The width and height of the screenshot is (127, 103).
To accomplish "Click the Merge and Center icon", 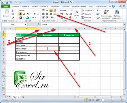I will [x=55, y=14].
